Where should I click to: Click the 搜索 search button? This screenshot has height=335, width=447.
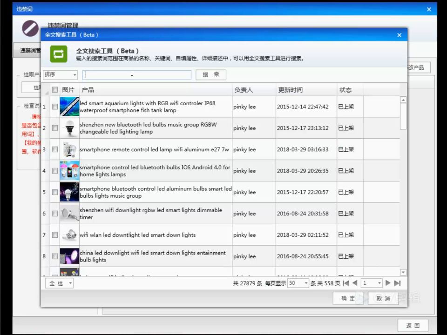tap(211, 74)
